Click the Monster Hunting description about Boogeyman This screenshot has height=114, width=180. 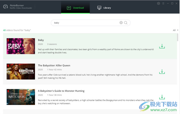point(96,102)
